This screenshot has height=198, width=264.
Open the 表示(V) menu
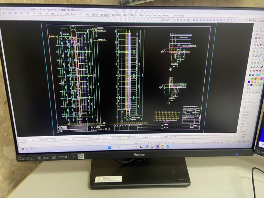126,15
